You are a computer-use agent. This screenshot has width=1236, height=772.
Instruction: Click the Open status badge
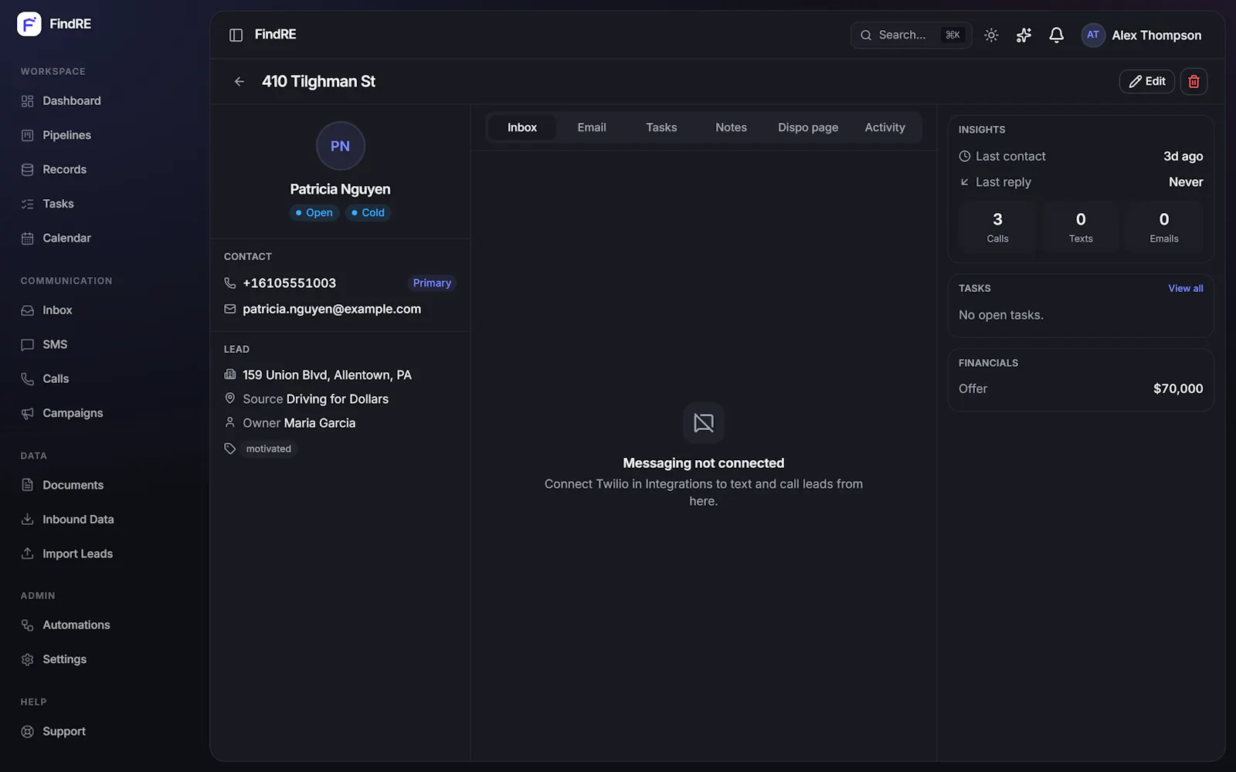coord(314,213)
